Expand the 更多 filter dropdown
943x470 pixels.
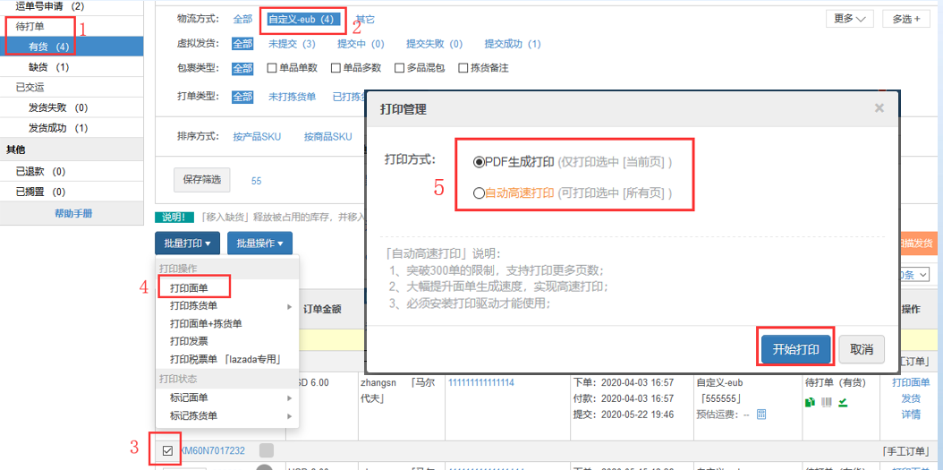pos(849,19)
